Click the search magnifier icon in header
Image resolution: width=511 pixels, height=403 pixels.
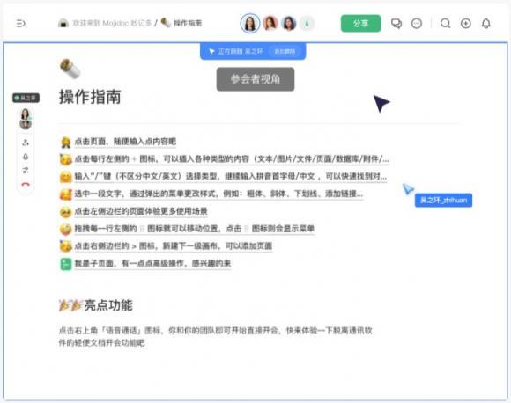coord(446,24)
